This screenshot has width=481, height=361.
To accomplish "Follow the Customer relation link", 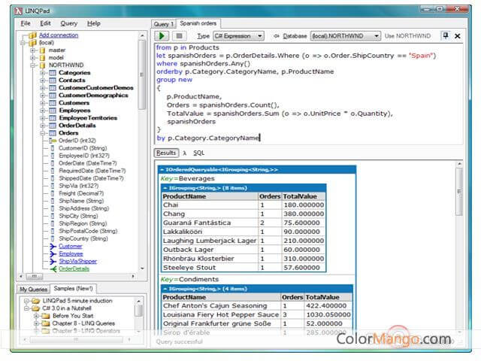I will 70,246.
